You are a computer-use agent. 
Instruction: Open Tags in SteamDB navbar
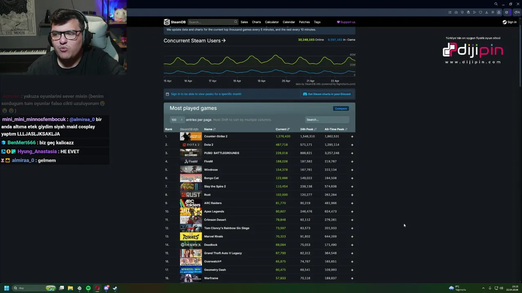[x=317, y=22]
